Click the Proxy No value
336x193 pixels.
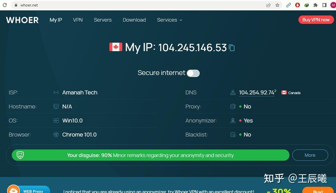tap(247, 106)
